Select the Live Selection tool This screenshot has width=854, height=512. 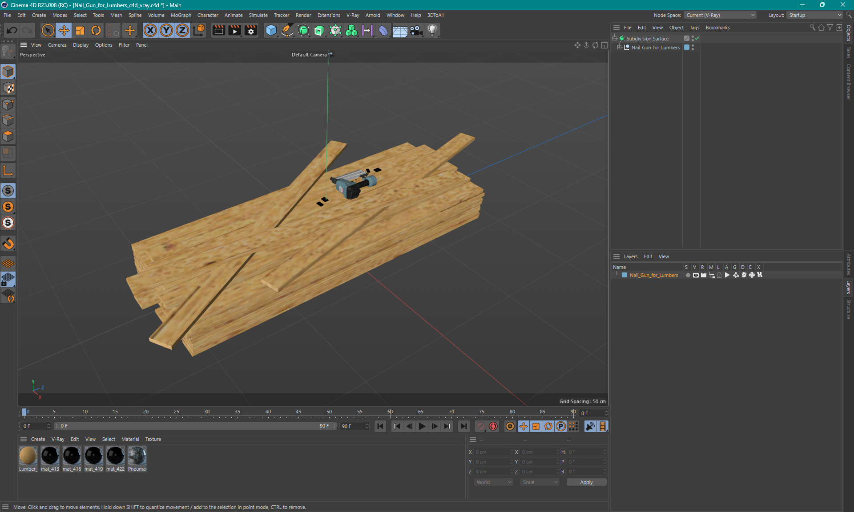(x=48, y=30)
